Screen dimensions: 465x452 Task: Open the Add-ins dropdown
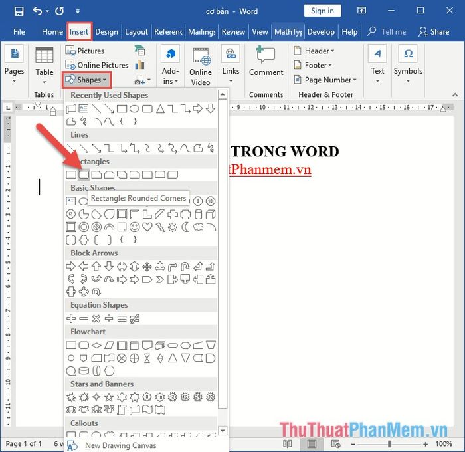pos(170,65)
